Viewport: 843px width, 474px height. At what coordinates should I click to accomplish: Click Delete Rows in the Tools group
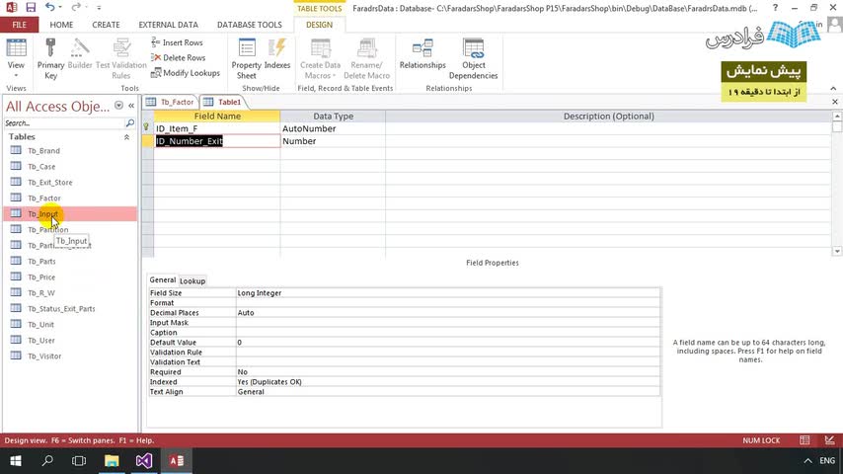tap(178, 57)
